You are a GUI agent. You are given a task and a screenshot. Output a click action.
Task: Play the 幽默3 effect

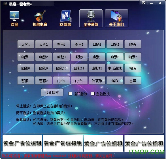coord(61,57)
